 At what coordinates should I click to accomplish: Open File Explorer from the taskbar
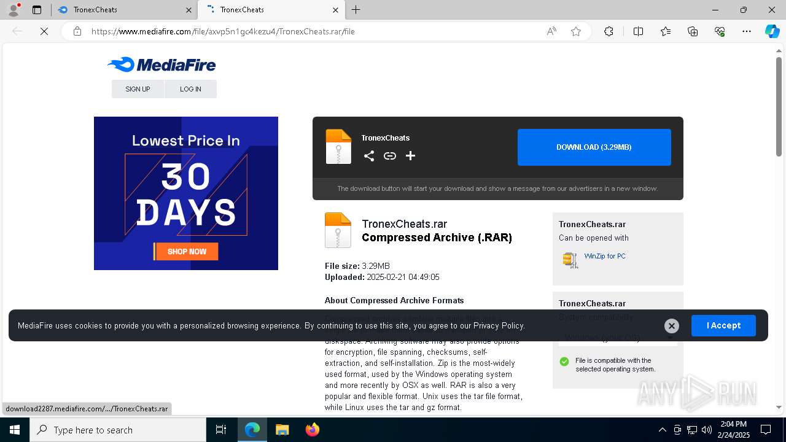282,430
